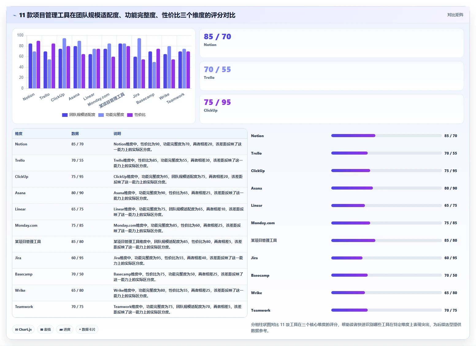Select the Basecamp name cell in the table
The height and width of the screenshot is (346, 476).
[40, 277]
